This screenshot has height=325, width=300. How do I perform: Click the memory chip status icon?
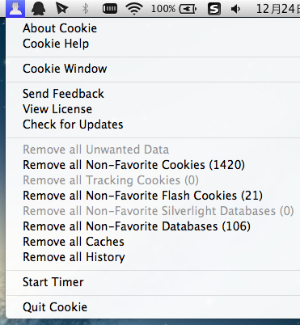tap(110, 9)
